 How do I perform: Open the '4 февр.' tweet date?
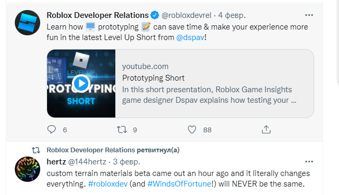point(232,15)
